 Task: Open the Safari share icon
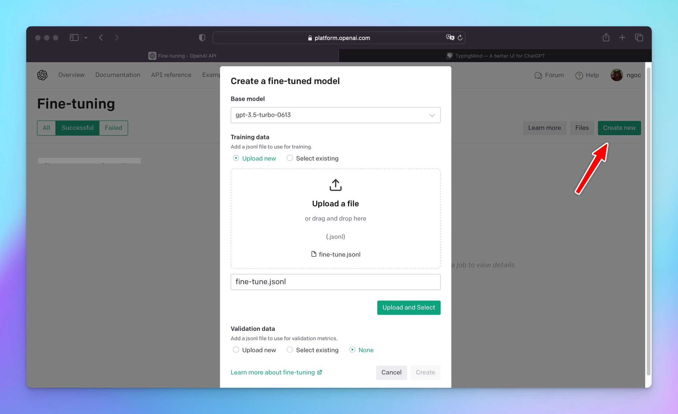click(606, 37)
